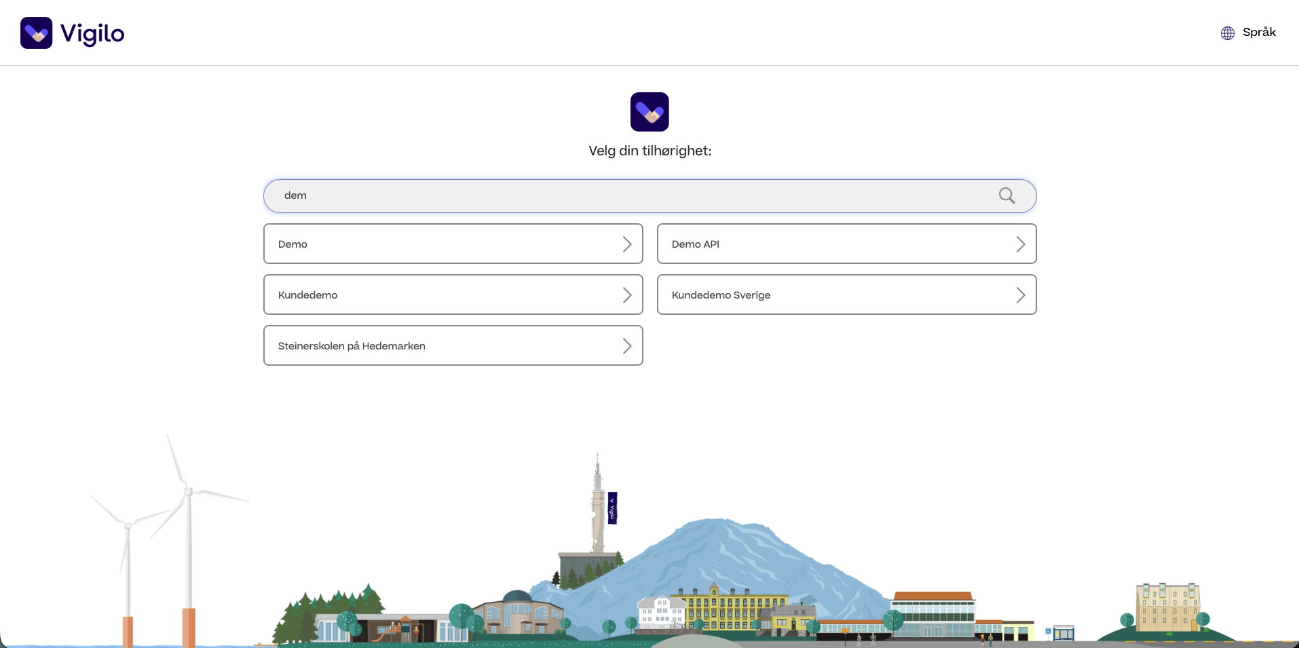Click the centered Vigilo app icon
Screen dimensions: 1299x648
(649, 112)
